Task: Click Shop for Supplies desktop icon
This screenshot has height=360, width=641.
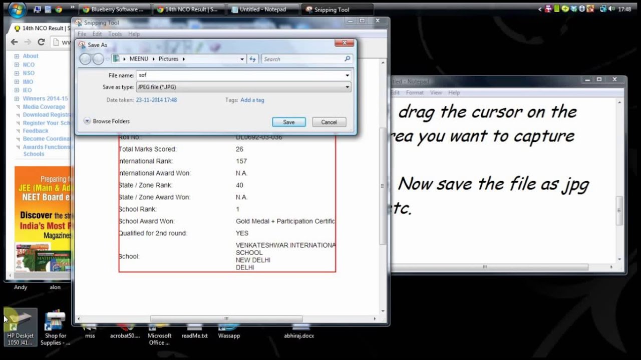Action: click(x=55, y=328)
